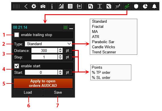The image size is (162, 111).
Task: Open the pie chart icon
Action: [145, 6]
